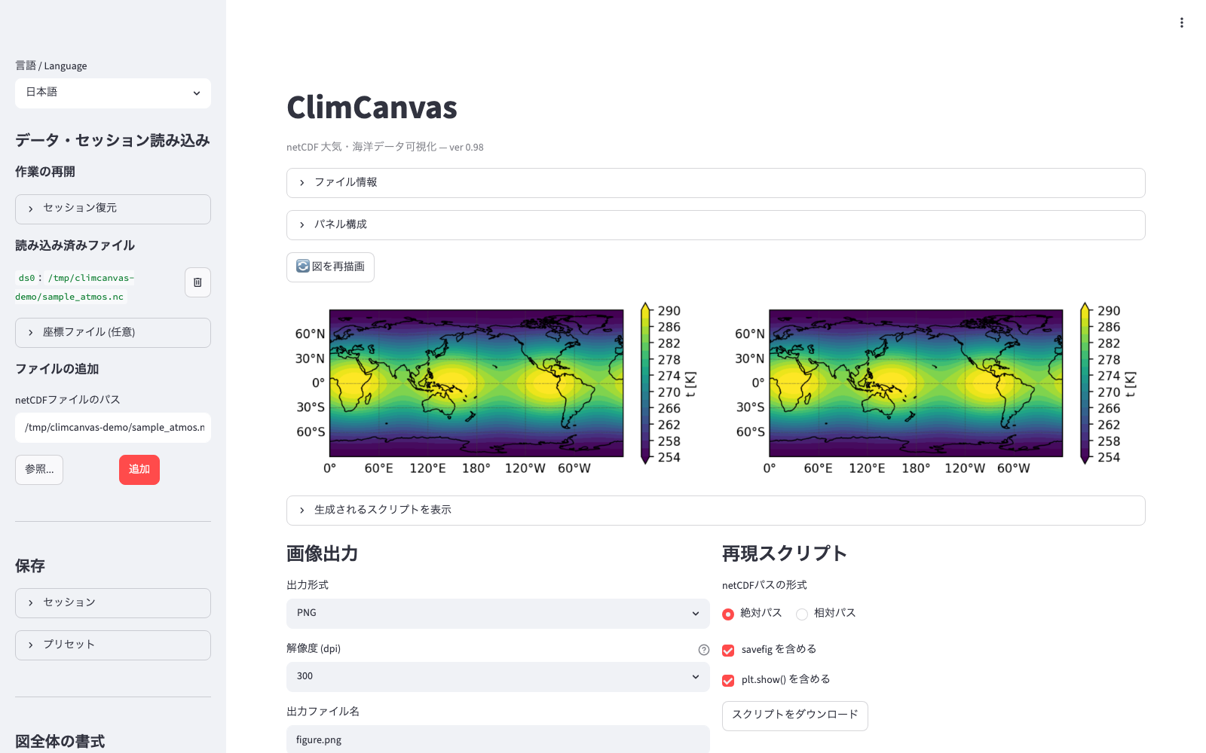Image resolution: width=1206 pixels, height=753 pixels.
Task: Expand the プリセット section
Action: tap(113, 645)
